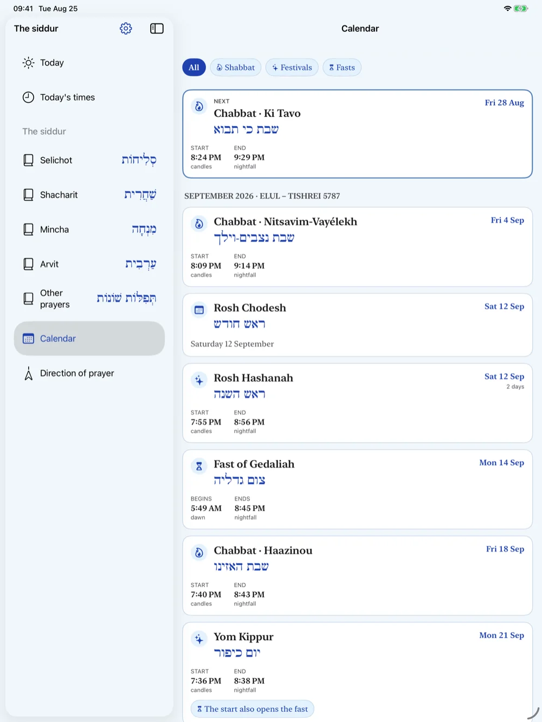Select Calendar sidebar item

(89, 339)
